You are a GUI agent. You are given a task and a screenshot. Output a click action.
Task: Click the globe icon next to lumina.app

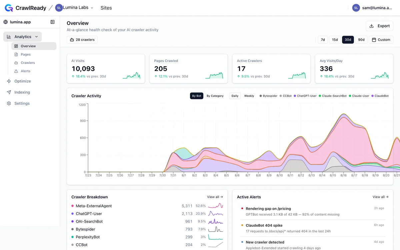(6, 22)
